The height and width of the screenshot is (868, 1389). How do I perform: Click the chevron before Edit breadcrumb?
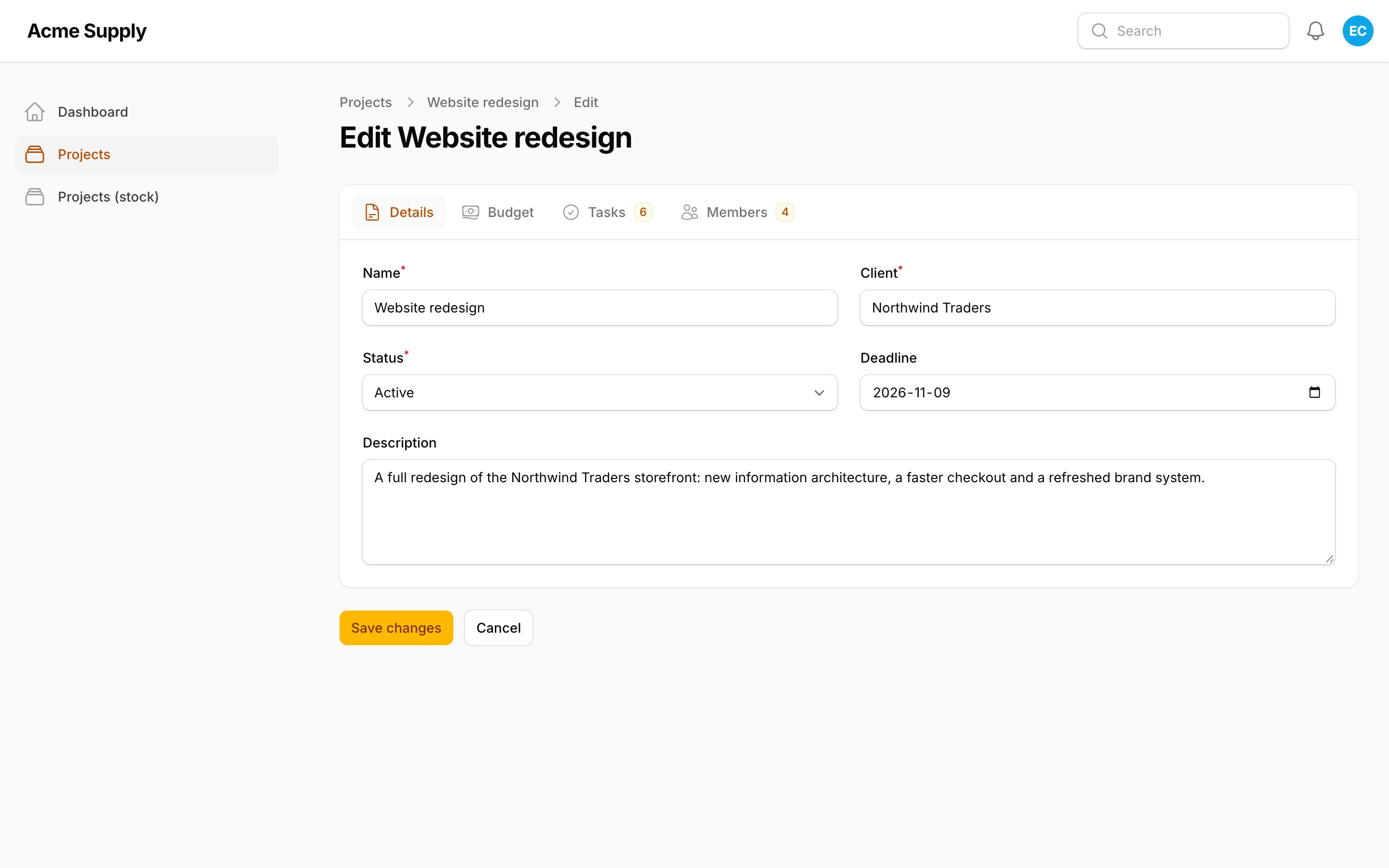coord(557,103)
